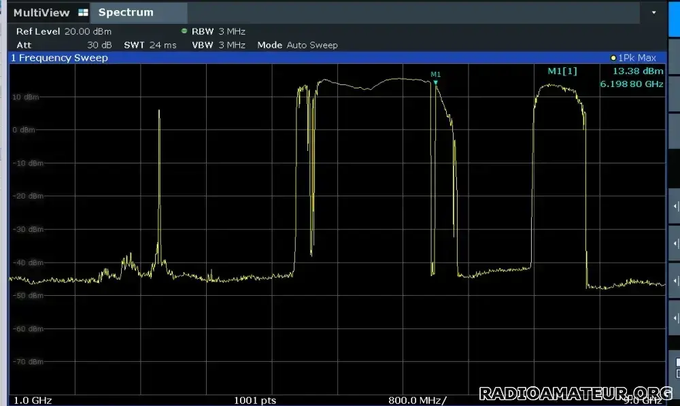The height and width of the screenshot is (406, 680).
Task: Click the SWT 24 ms sweep time
Action: click(x=150, y=45)
